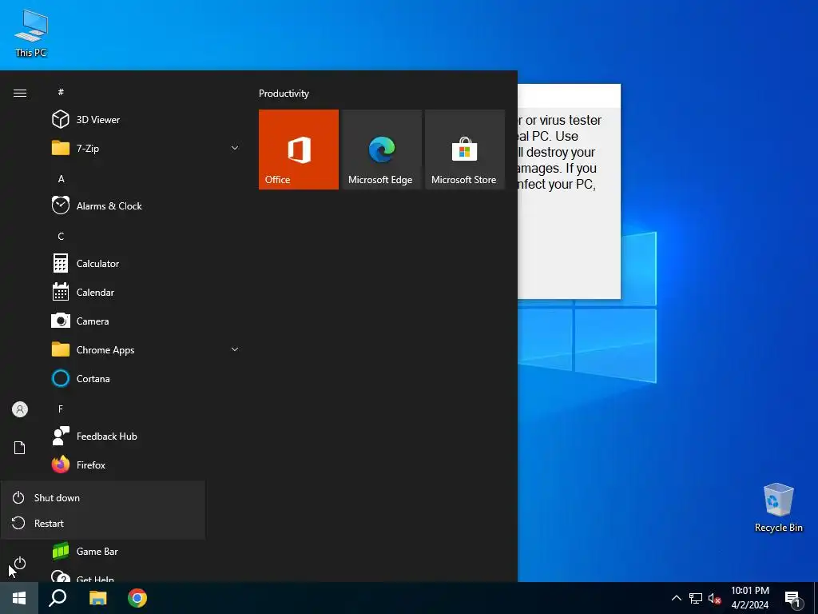Image resolution: width=818 pixels, height=614 pixels.
Task: Click the Power button in Start sidebar
Action: pos(20,564)
